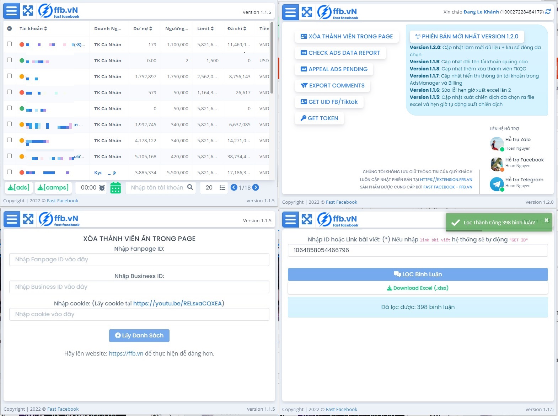The width and height of the screenshot is (558, 416).
Task: Check the row with Dư nợ 179
Action: coord(10,44)
